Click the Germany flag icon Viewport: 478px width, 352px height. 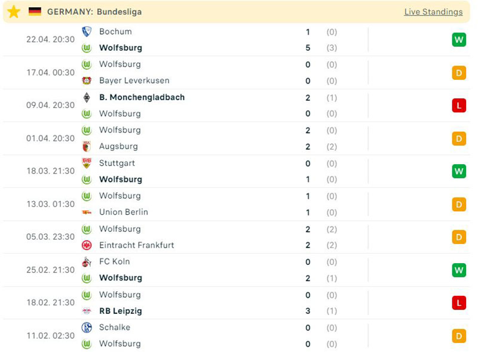click(35, 11)
